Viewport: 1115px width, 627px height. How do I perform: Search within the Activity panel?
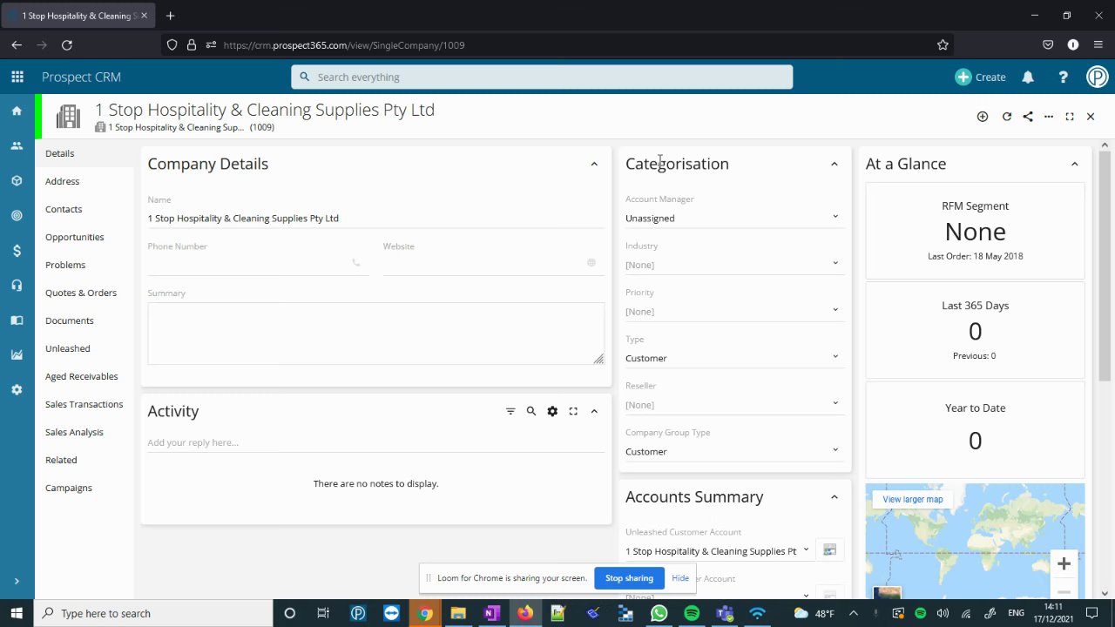[531, 411]
